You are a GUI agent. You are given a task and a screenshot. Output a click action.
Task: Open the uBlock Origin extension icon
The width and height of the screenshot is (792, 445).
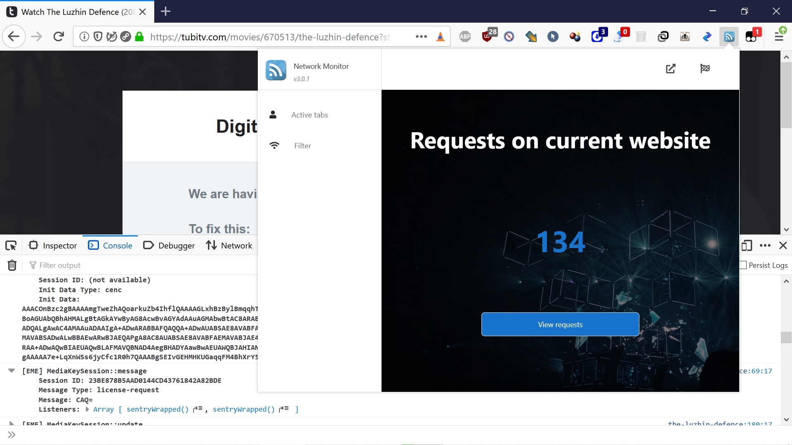[x=488, y=37]
